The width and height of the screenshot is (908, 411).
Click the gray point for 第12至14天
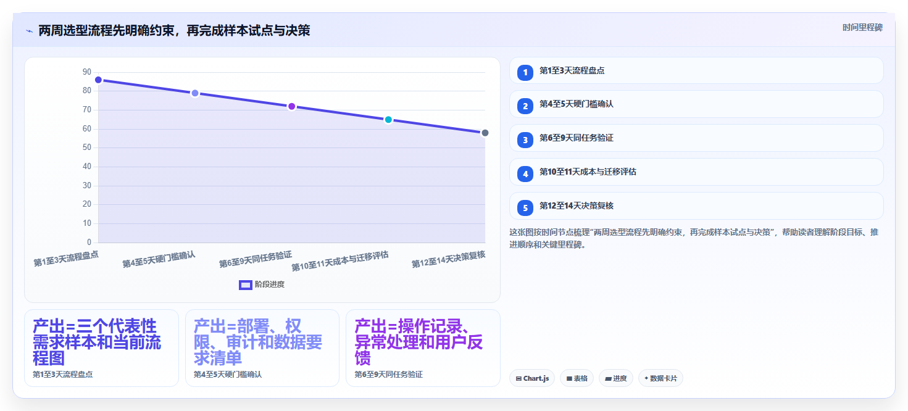tap(485, 133)
